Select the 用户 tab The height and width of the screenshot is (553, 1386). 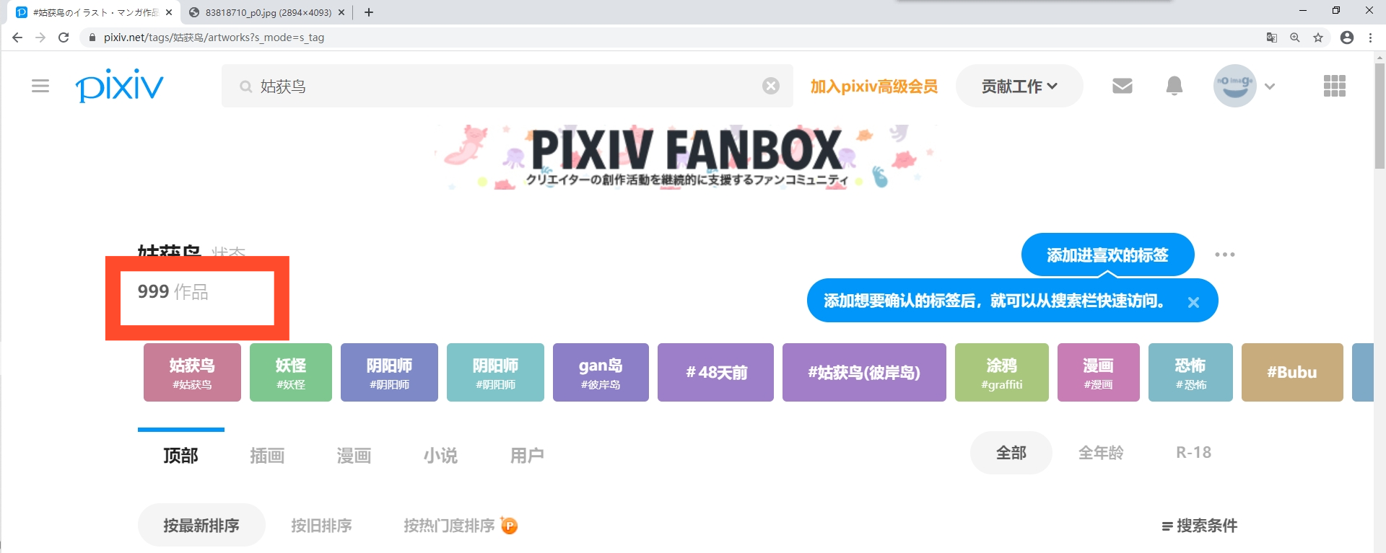[x=527, y=455]
